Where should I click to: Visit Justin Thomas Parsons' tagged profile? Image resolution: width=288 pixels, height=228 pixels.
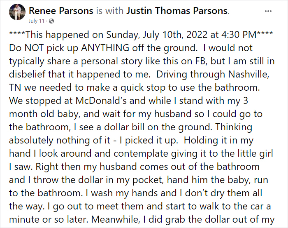177,11
